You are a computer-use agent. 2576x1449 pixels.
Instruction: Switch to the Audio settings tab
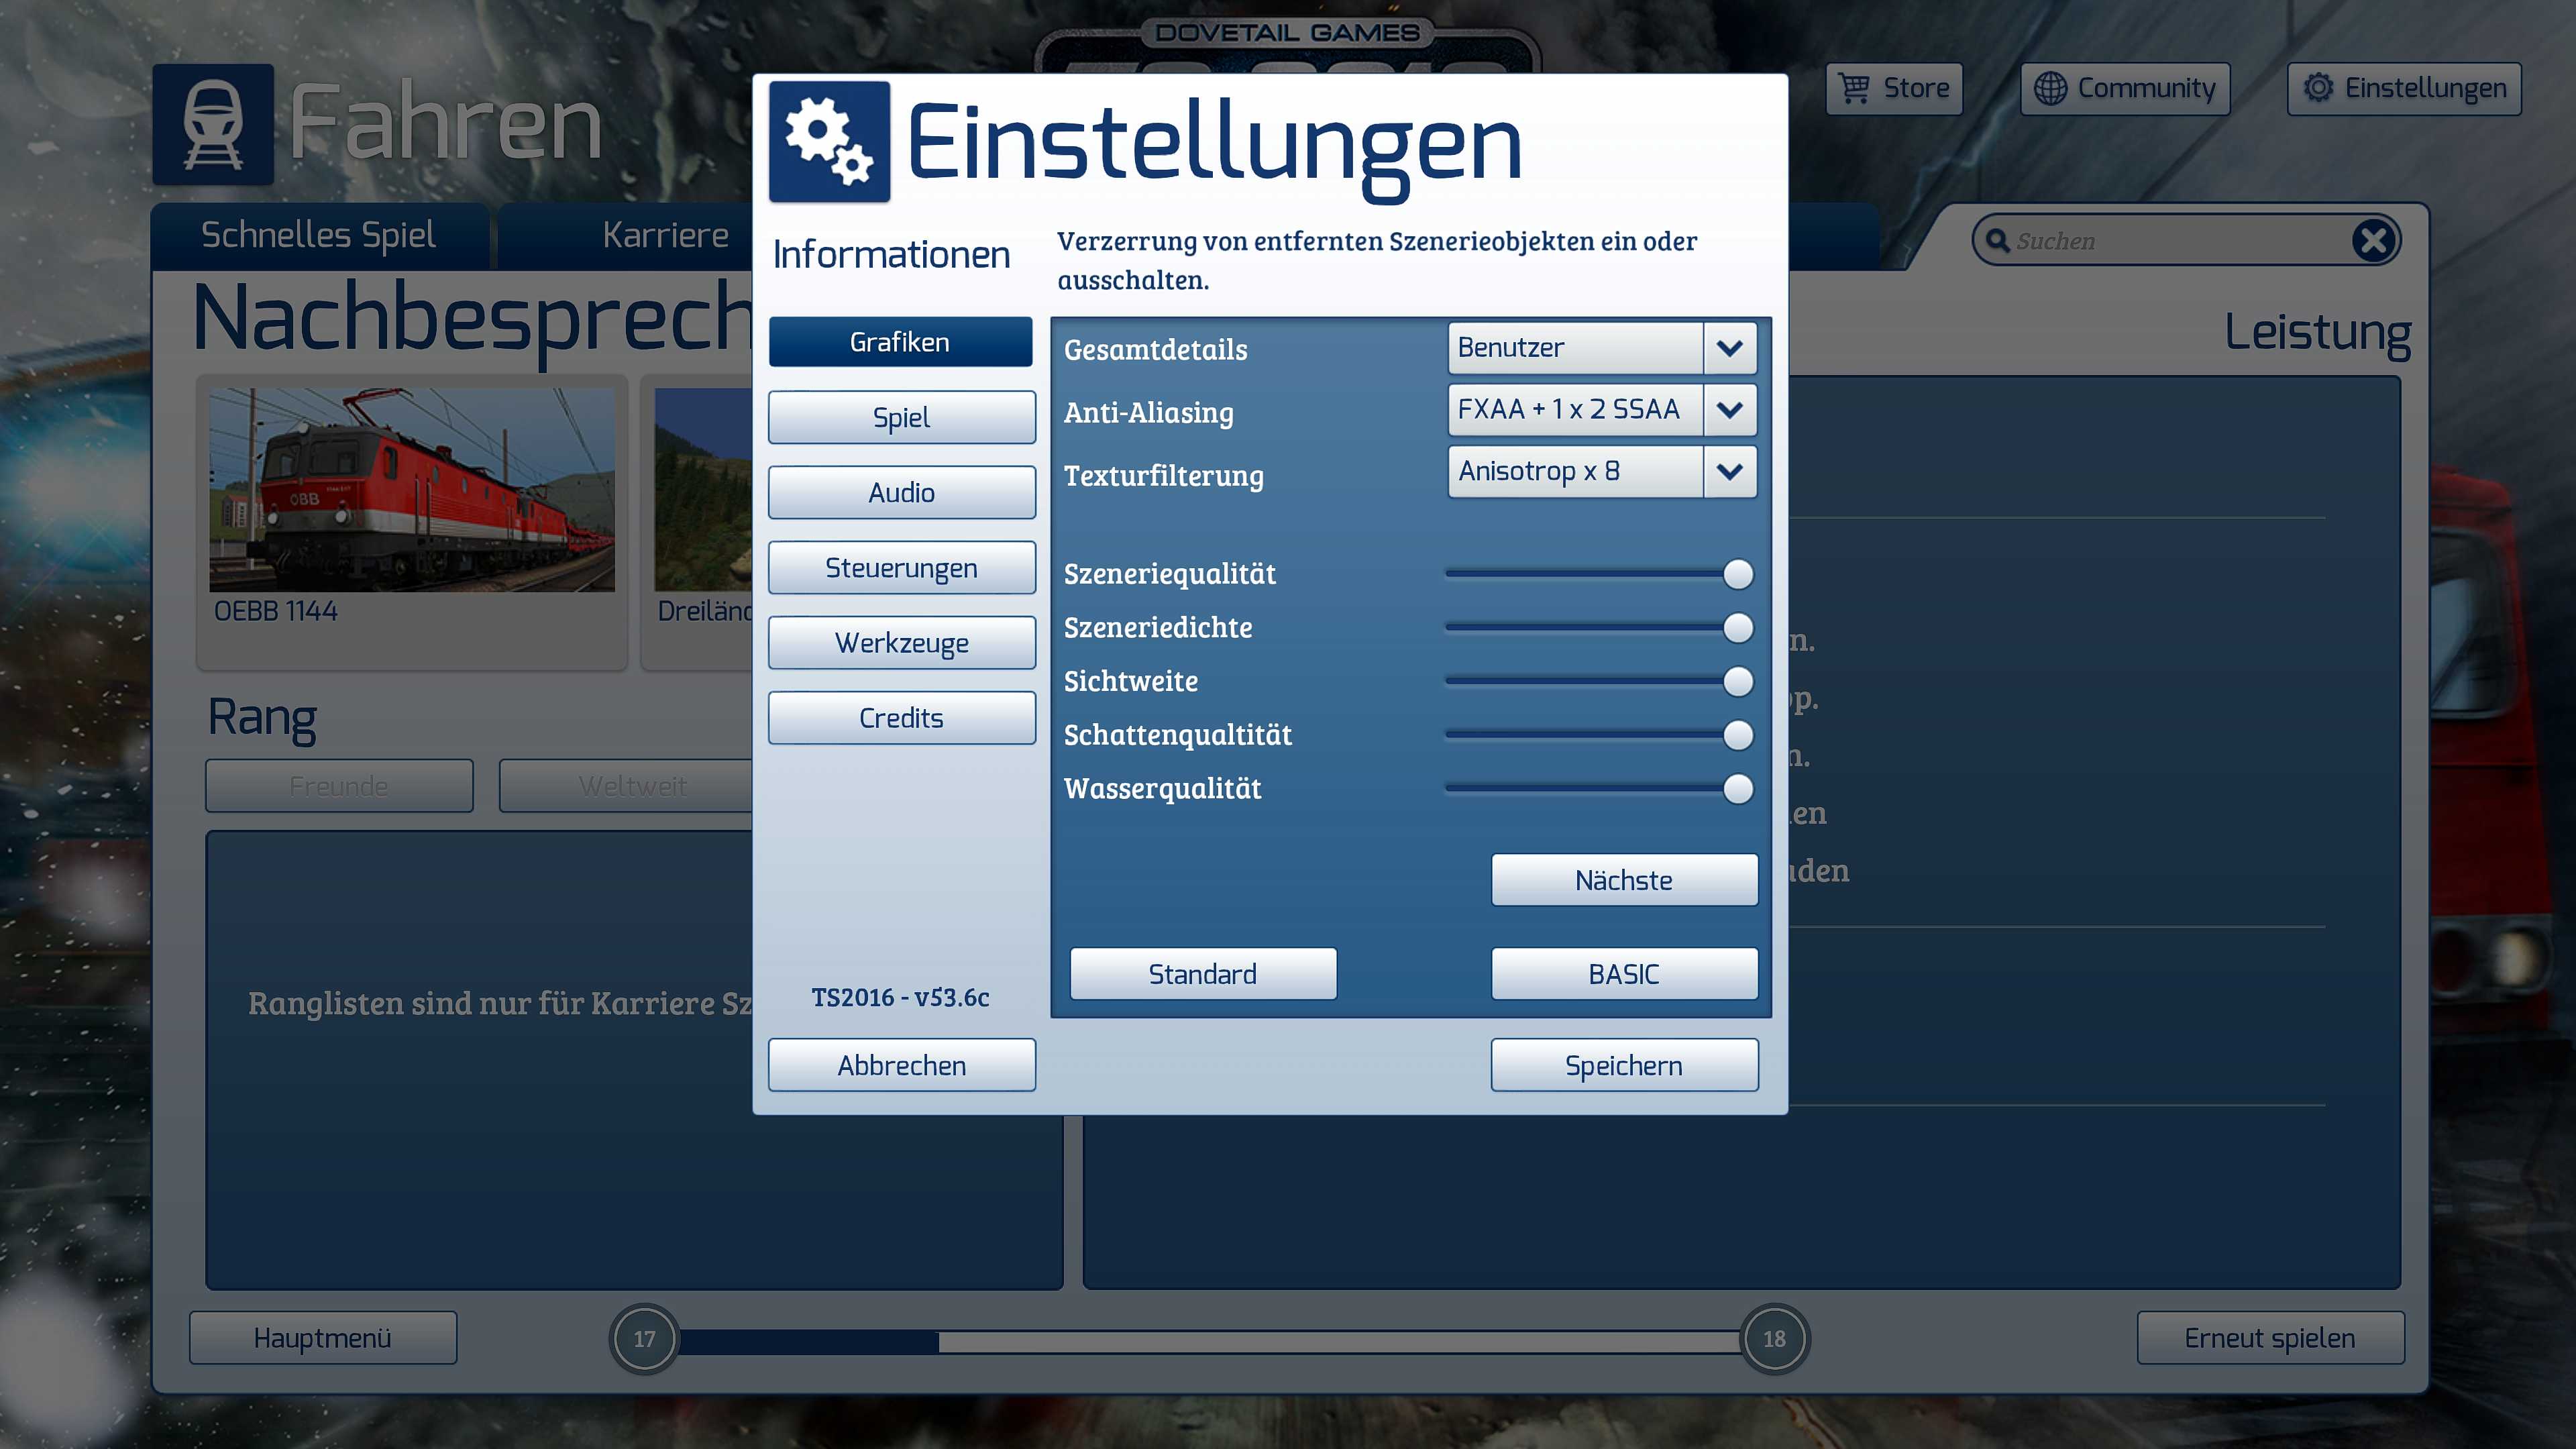coord(901,492)
